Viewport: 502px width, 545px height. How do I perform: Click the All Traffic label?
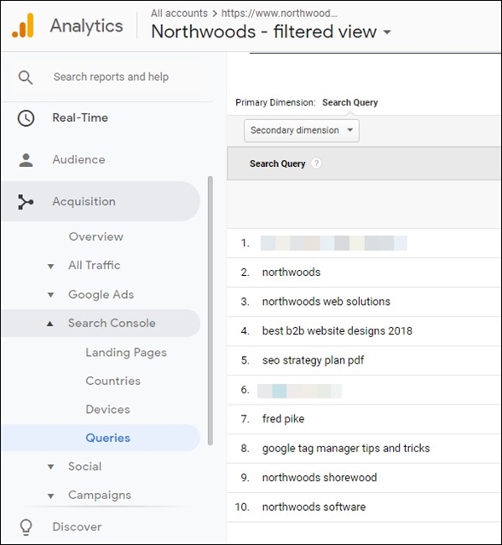(95, 266)
